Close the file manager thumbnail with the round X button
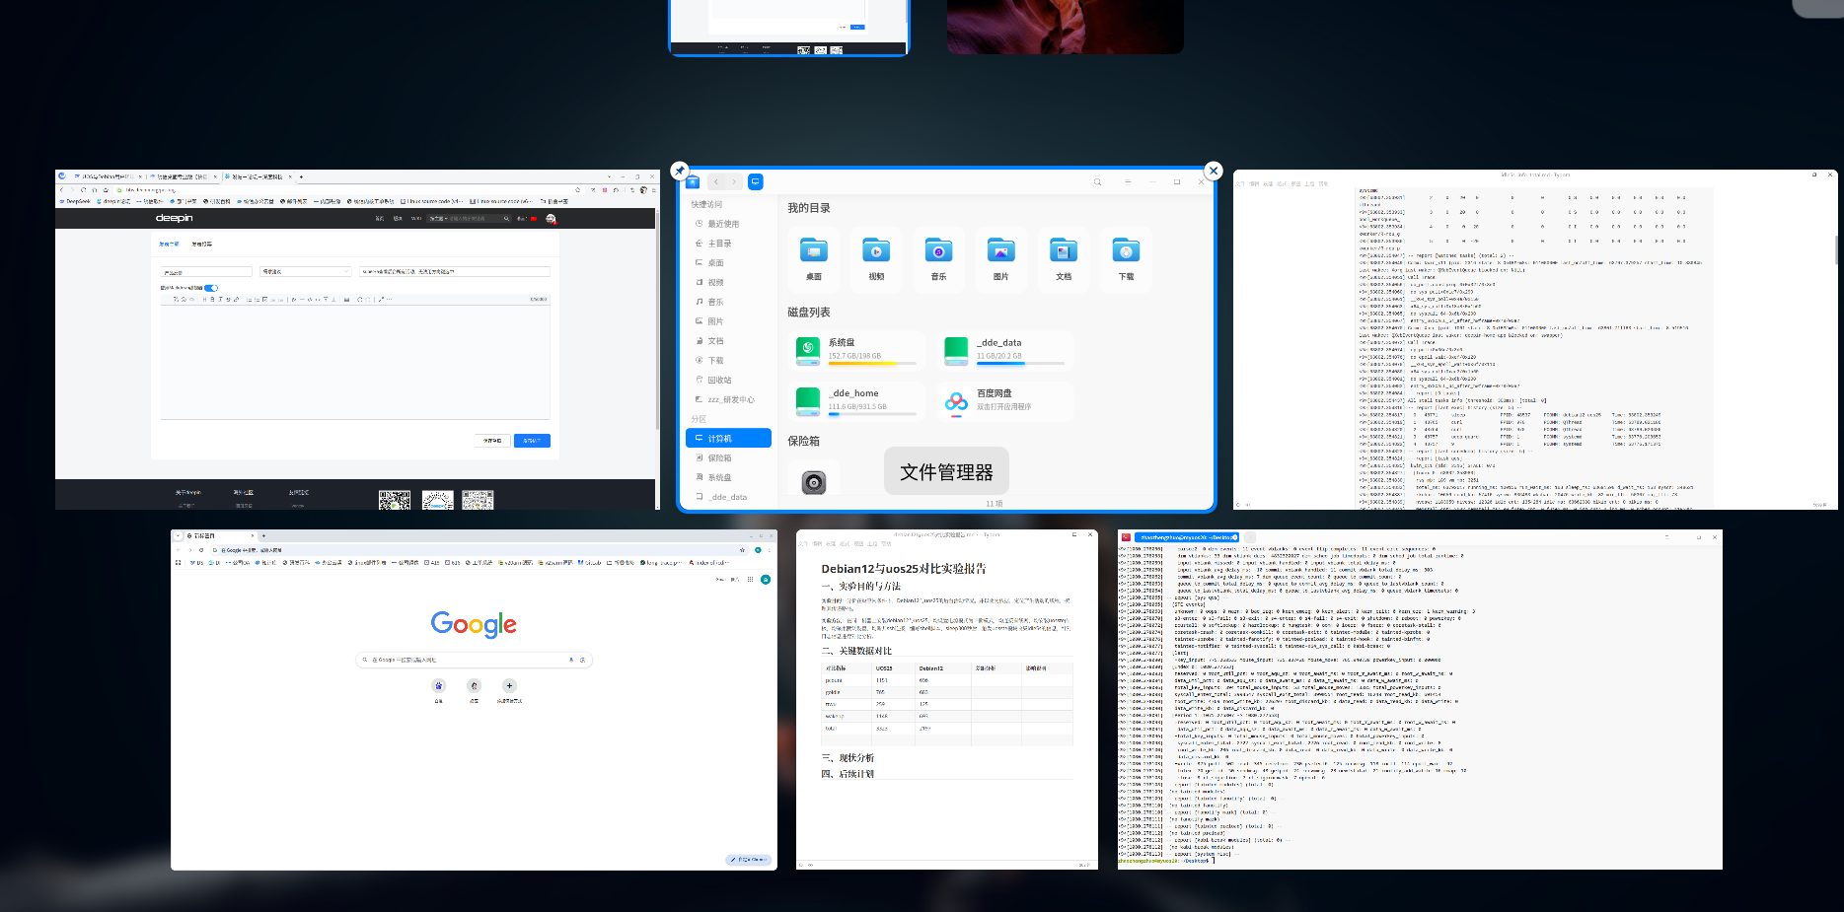Image resolution: width=1844 pixels, height=912 pixels. [1214, 171]
